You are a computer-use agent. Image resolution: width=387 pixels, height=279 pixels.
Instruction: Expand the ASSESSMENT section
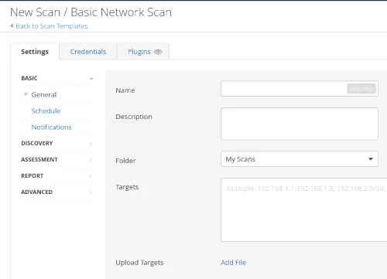coord(57,159)
